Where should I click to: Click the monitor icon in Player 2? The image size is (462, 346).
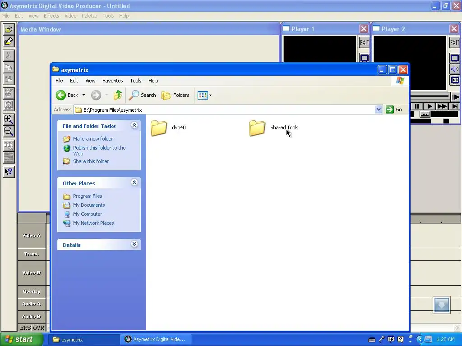pyautogui.click(x=455, y=58)
